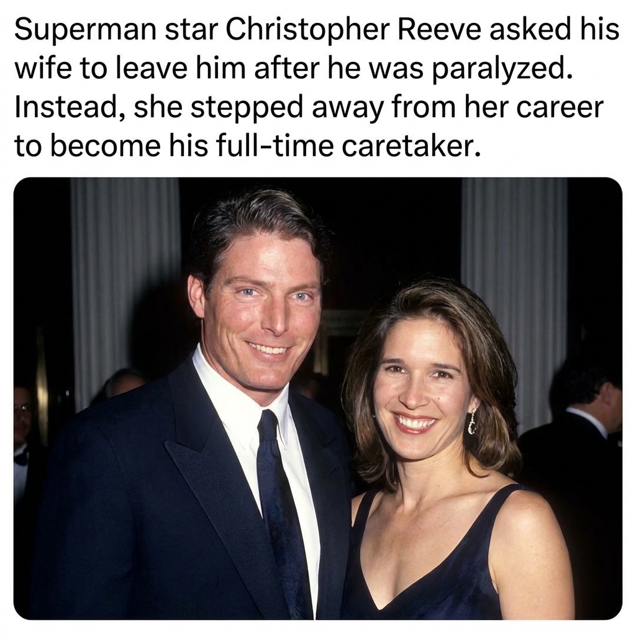Open the couple photo below the caption
The height and width of the screenshot is (636, 636).
point(318,398)
